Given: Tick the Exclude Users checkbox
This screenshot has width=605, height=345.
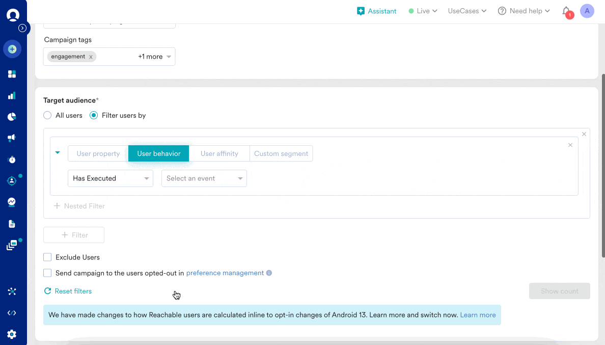Looking at the screenshot, I should [x=47, y=257].
